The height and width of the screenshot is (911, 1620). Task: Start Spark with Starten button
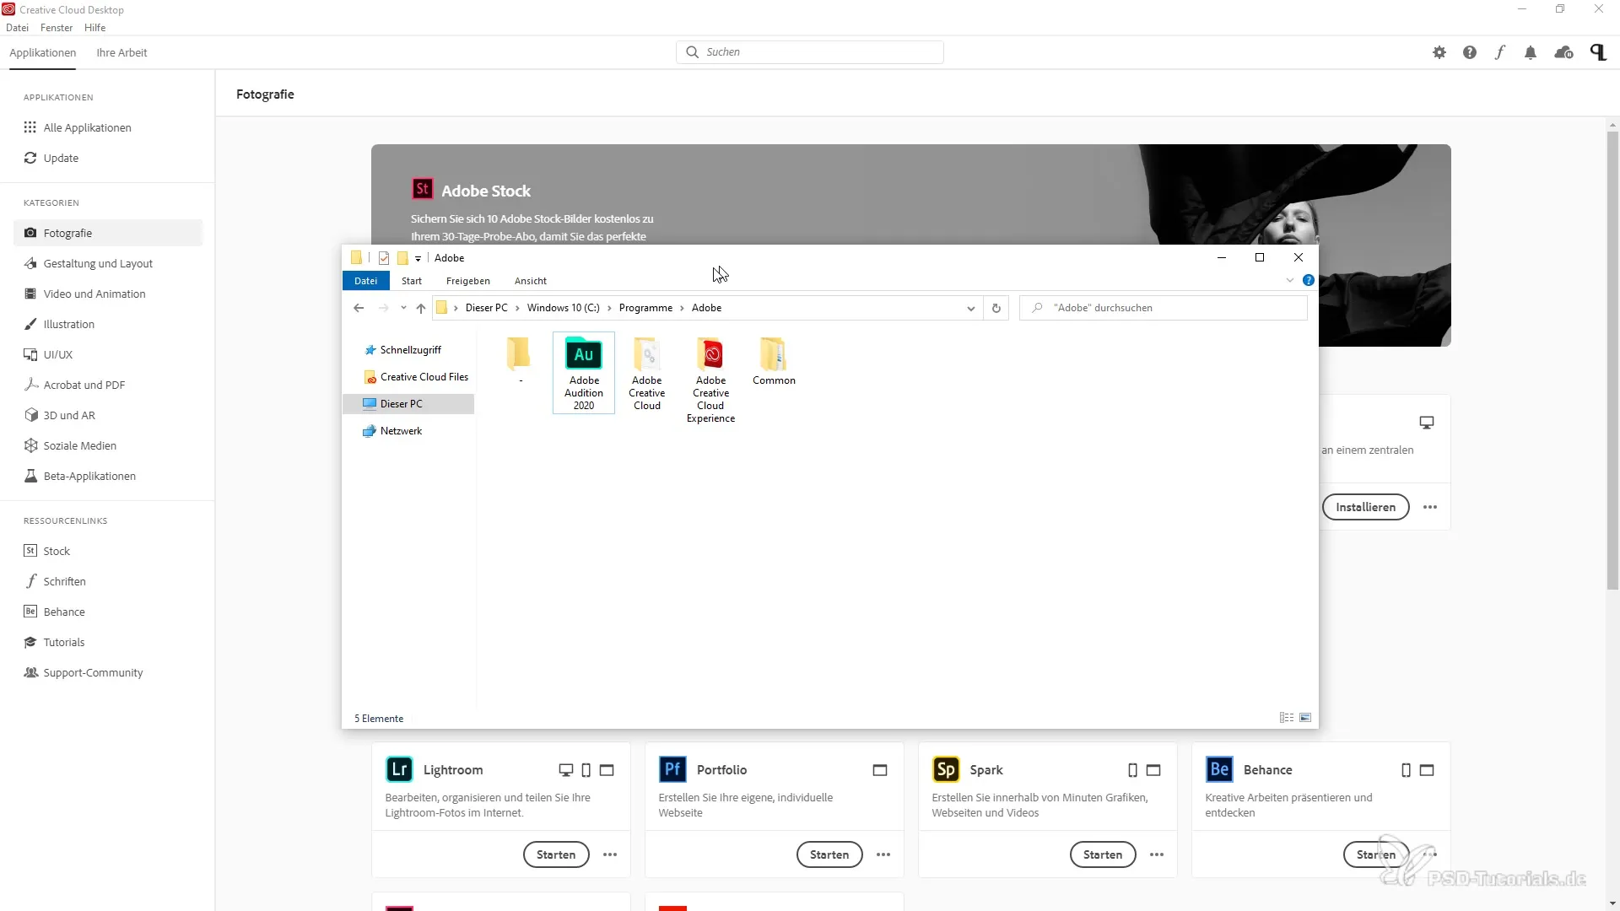(1103, 854)
